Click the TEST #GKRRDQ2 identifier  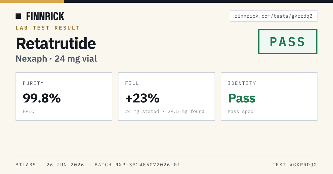295,165
